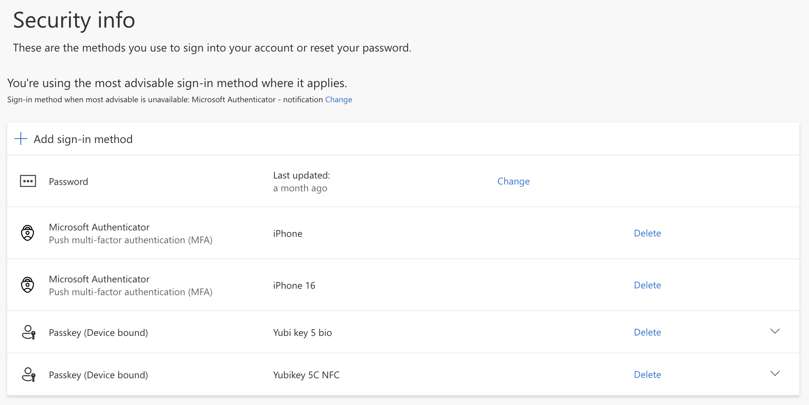Click the plus icon for adding a sign-in method

[21, 139]
